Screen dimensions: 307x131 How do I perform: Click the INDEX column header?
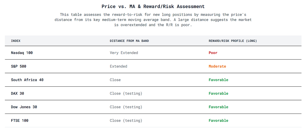tap(16, 41)
